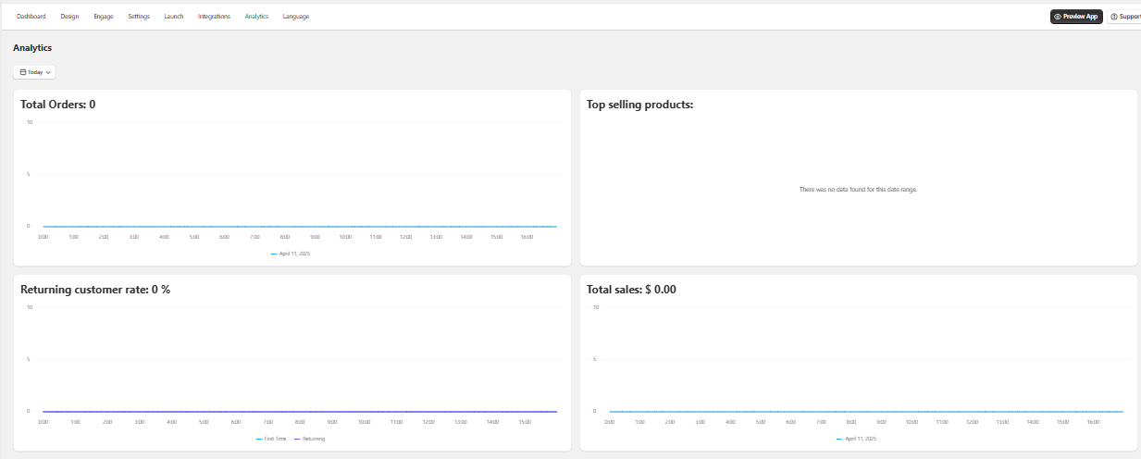Click 'Returning customer rate: 0 %' heading

tap(95, 290)
